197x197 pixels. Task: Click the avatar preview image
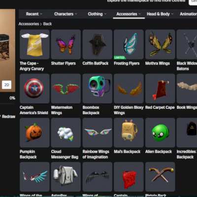coord(7,50)
